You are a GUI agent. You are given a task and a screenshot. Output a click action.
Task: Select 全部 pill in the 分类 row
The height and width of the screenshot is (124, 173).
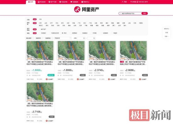tap(35, 19)
